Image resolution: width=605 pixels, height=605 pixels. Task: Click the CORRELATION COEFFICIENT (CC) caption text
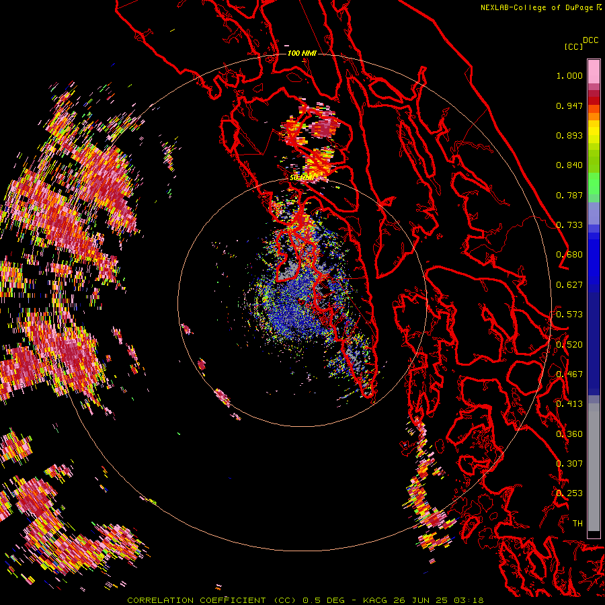pos(212,600)
